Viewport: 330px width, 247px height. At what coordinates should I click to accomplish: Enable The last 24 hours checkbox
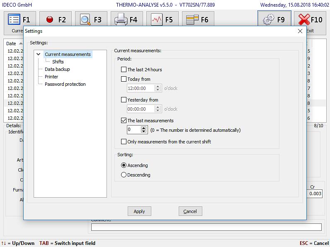(124, 70)
